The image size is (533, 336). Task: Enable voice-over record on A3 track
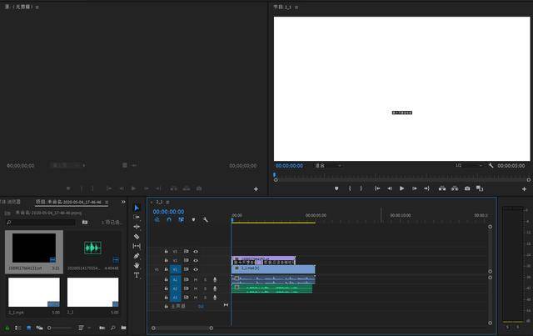coord(215,297)
